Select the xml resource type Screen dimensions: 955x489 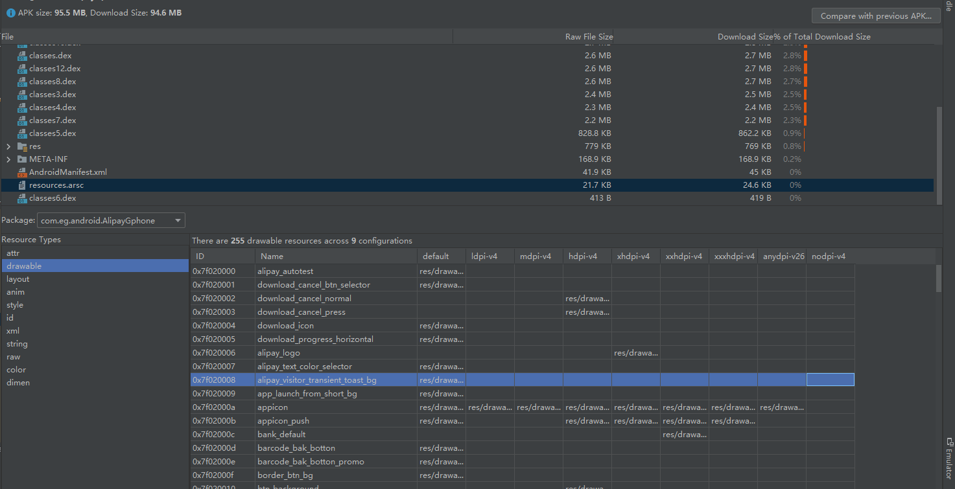point(95,331)
